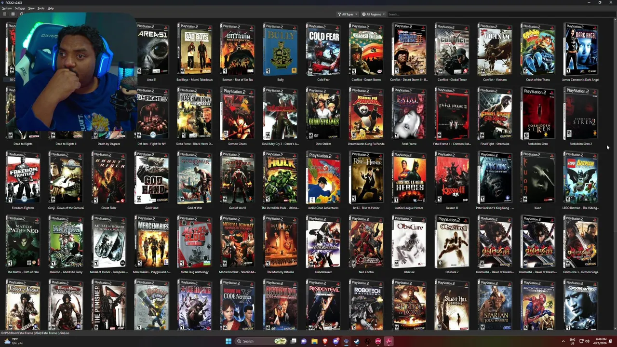The width and height of the screenshot is (617, 347).
Task: Open the Help menu
Action: pos(51,8)
